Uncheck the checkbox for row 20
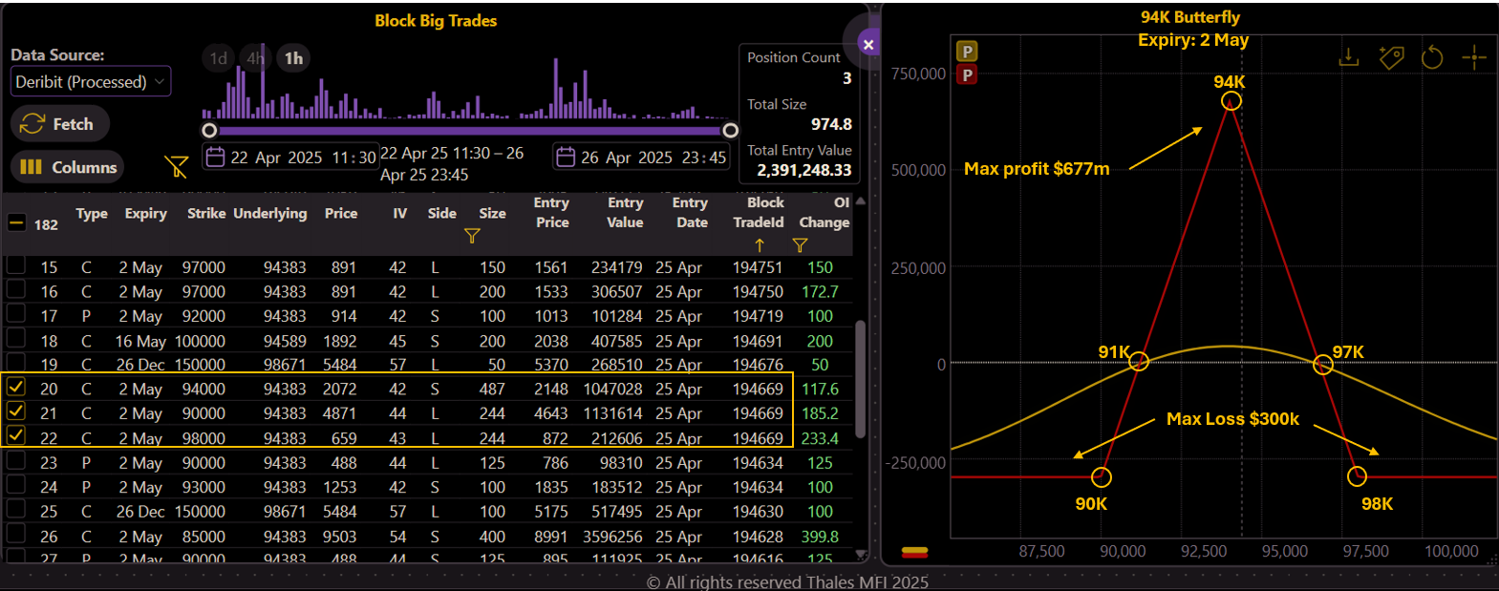The width and height of the screenshot is (1499, 591). tap(16, 388)
